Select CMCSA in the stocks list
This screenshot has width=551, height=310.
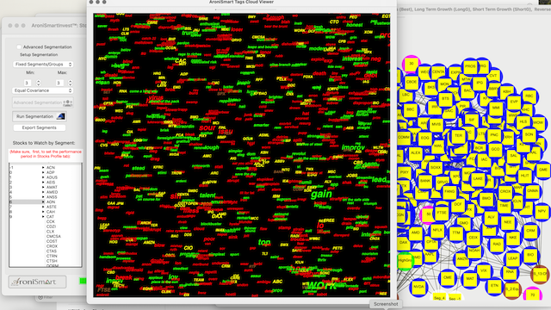pyautogui.click(x=53, y=237)
